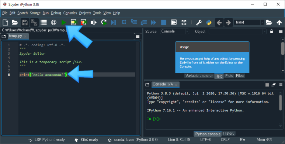Image resolution: width=285 pixels, height=144 pixels.
Task: Stop debugging with the square icon
Action: coord(164,23)
